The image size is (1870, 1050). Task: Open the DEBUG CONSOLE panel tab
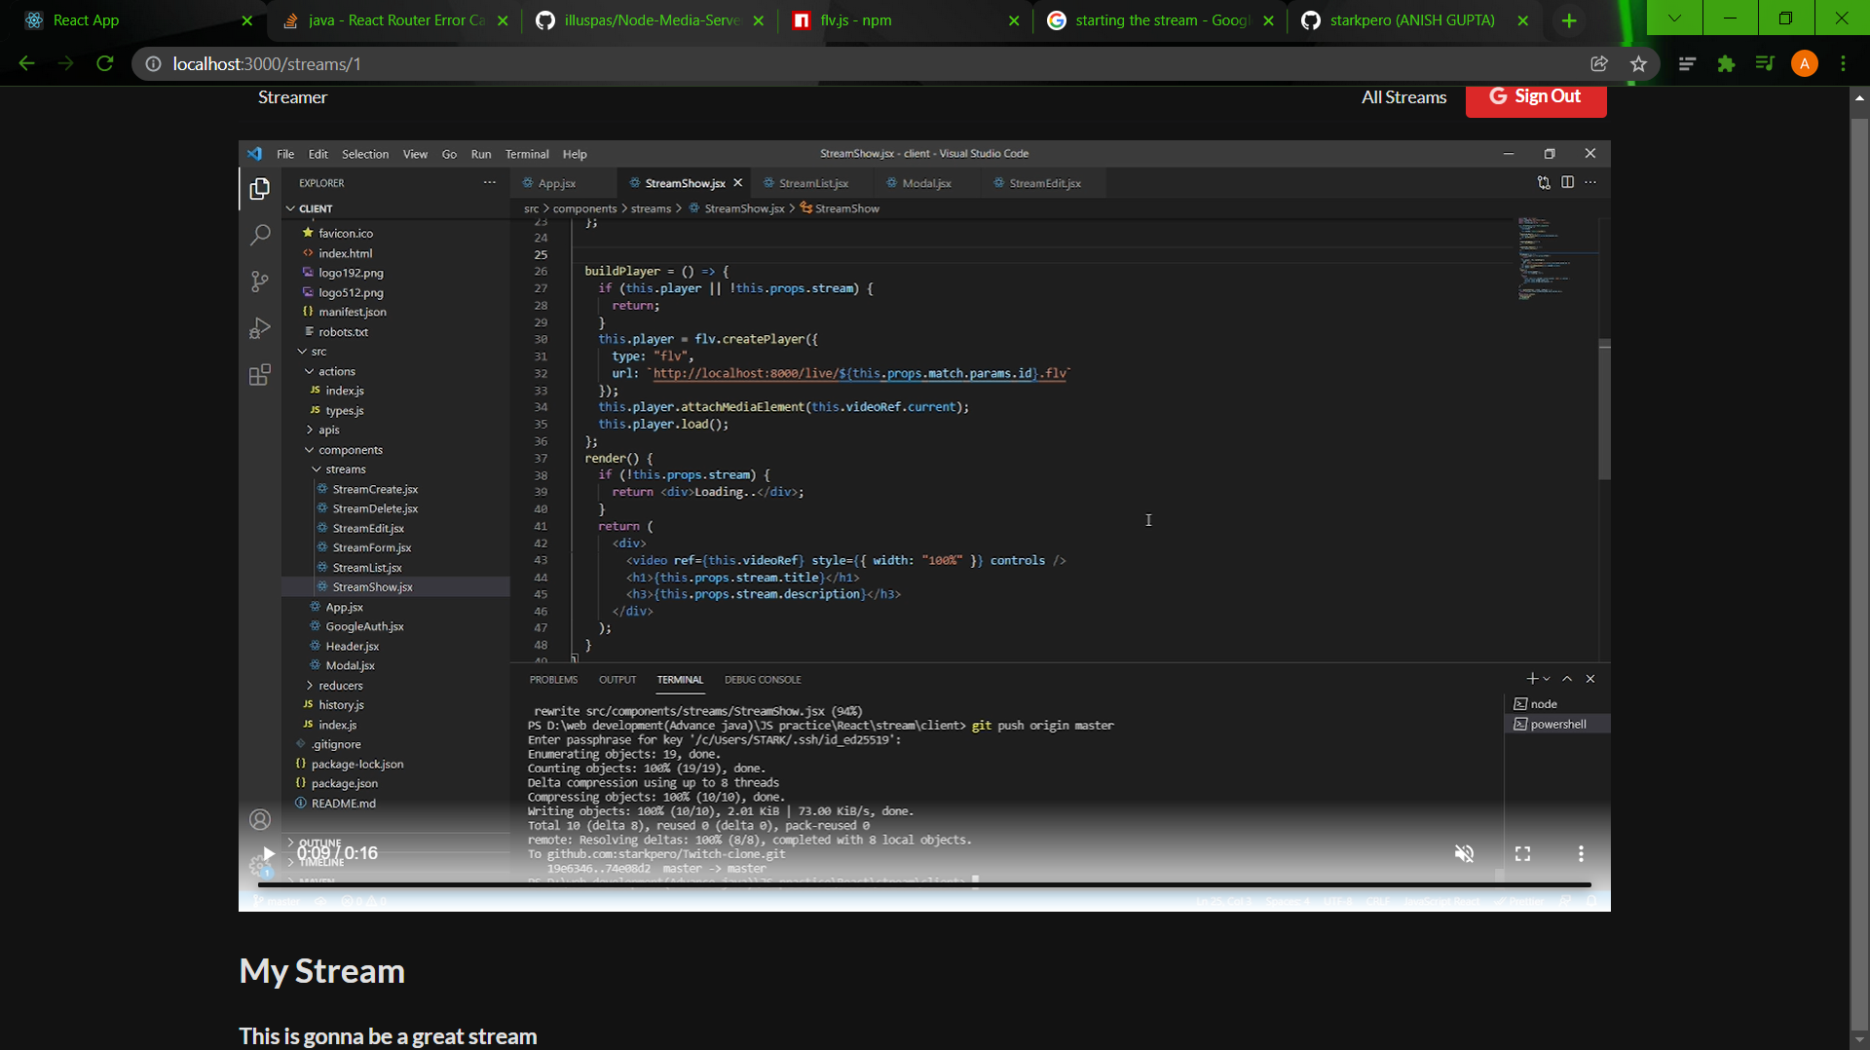pyautogui.click(x=763, y=679)
